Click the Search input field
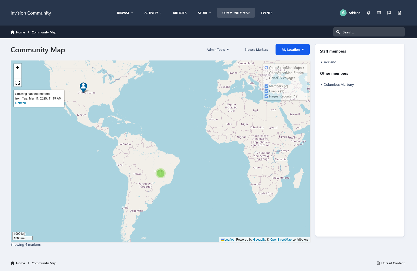The width and height of the screenshot is (417, 271). tap(369, 32)
